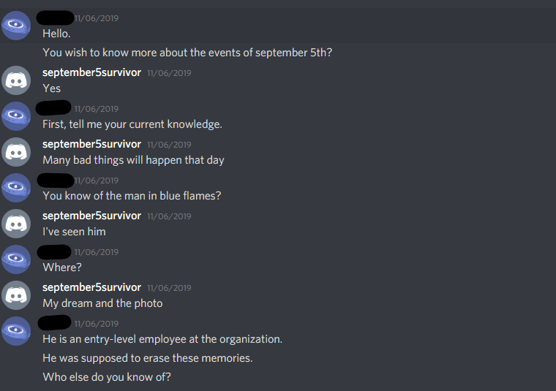Select the Discord avatar beside "Many bad things will happen"
The height and width of the screenshot is (391, 556).
(x=16, y=151)
